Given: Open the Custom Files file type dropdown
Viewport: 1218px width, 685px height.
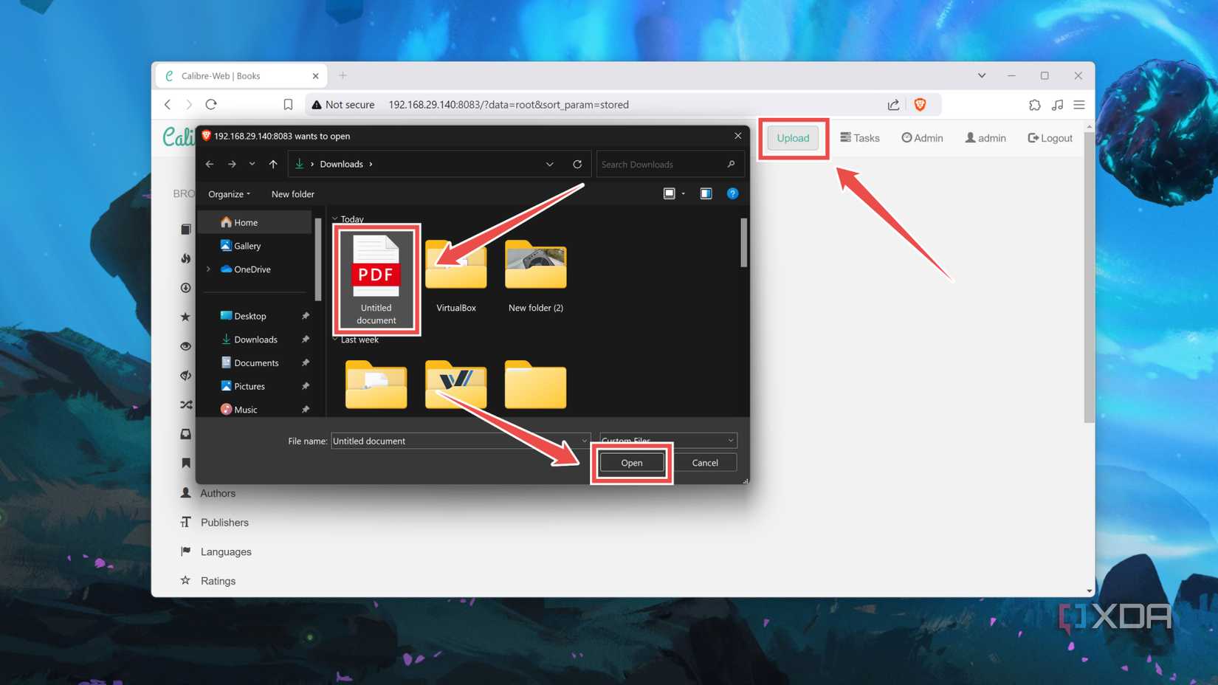Looking at the screenshot, I should (666, 440).
